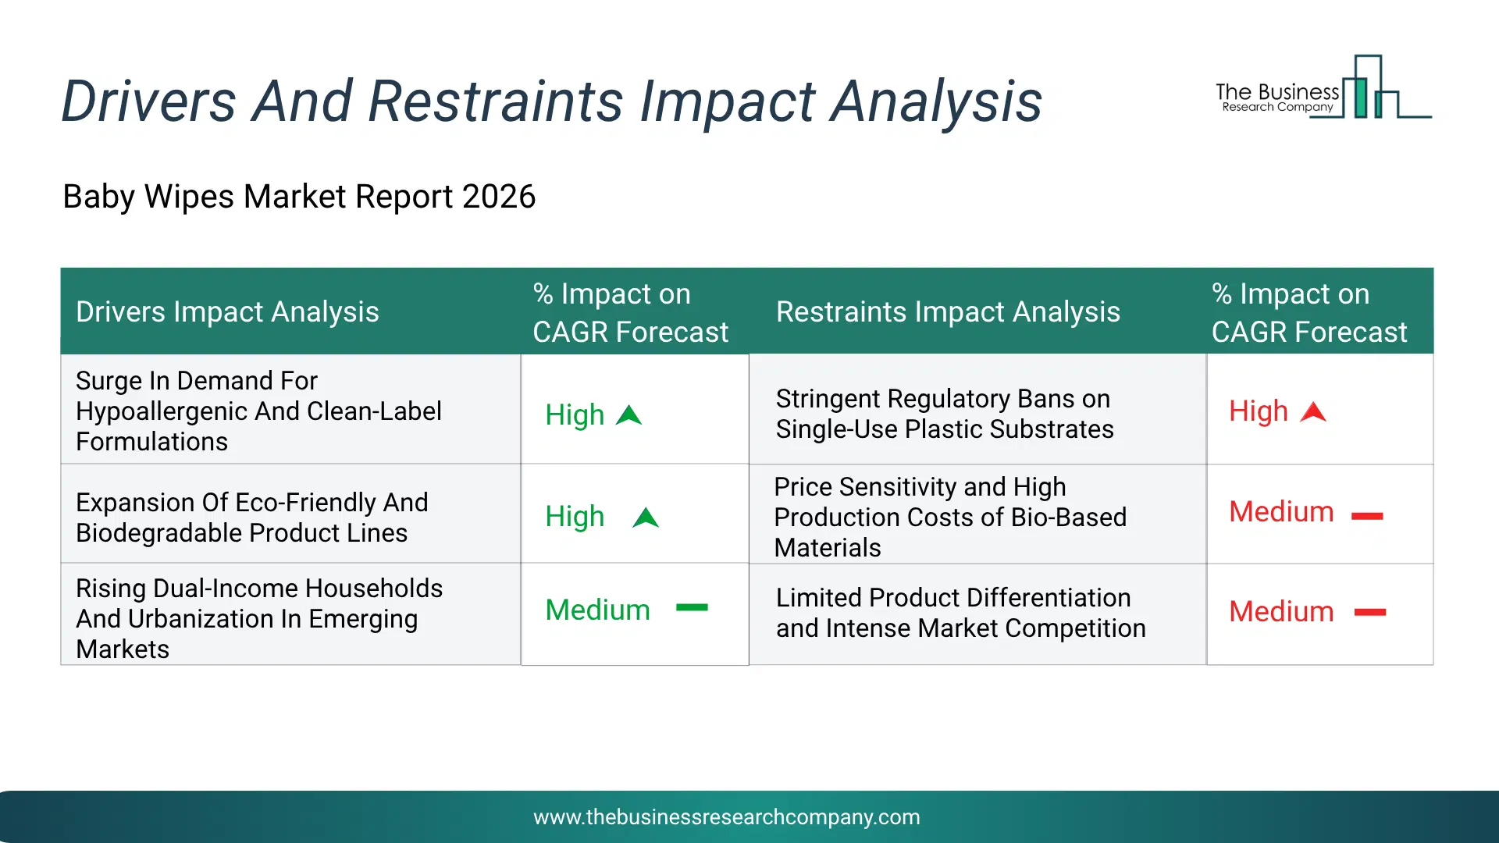Image resolution: width=1499 pixels, height=843 pixels.
Task: Click red 'Medium' text in Market Competition row
Action: click(x=1281, y=611)
